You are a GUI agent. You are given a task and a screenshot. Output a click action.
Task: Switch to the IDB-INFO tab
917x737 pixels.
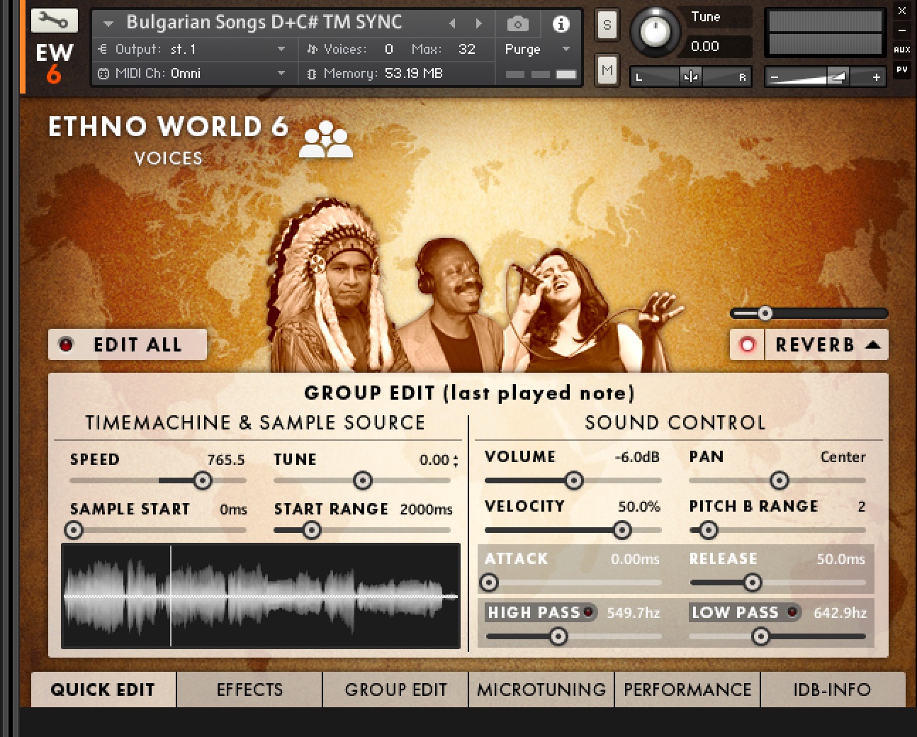(833, 690)
